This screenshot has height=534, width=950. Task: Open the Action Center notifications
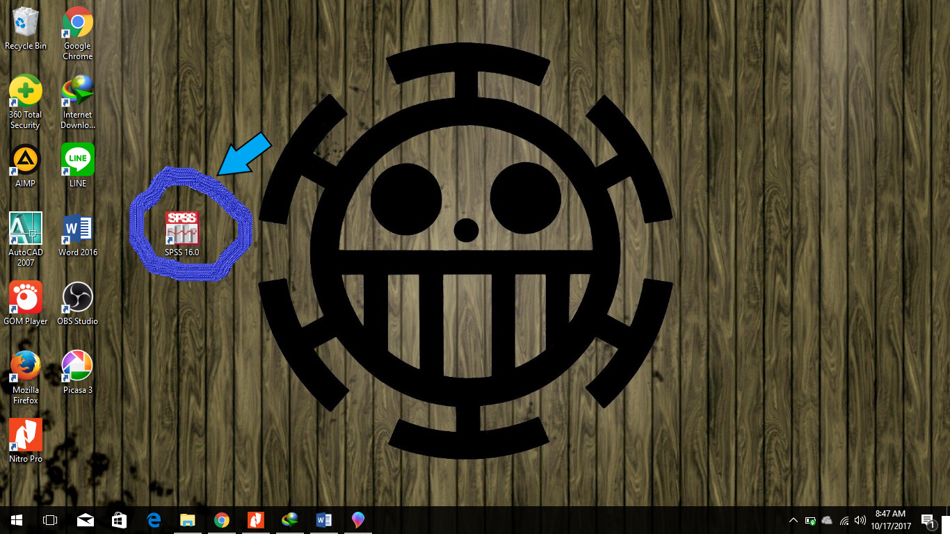pos(928,520)
